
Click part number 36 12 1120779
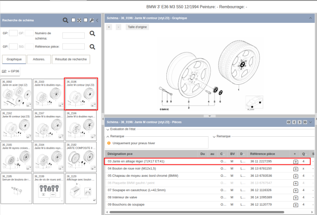point(261,205)
